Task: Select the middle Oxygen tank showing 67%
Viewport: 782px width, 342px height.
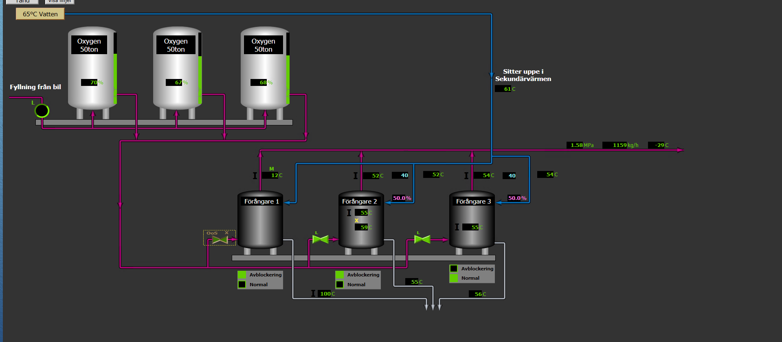Action: pyautogui.click(x=177, y=69)
